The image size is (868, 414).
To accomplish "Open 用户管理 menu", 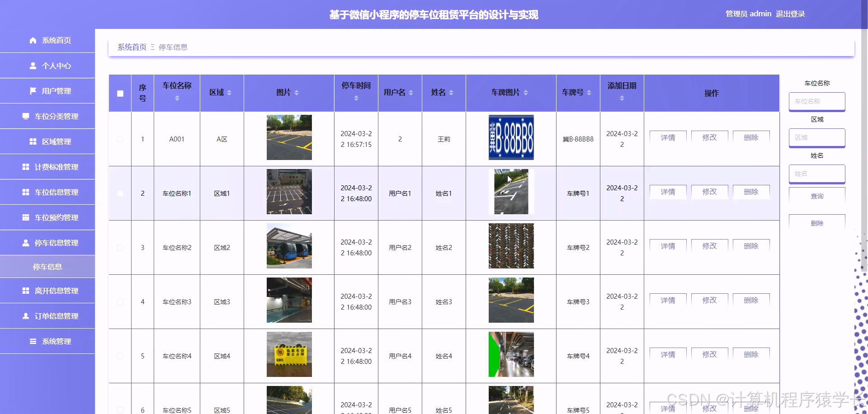I will pos(47,91).
